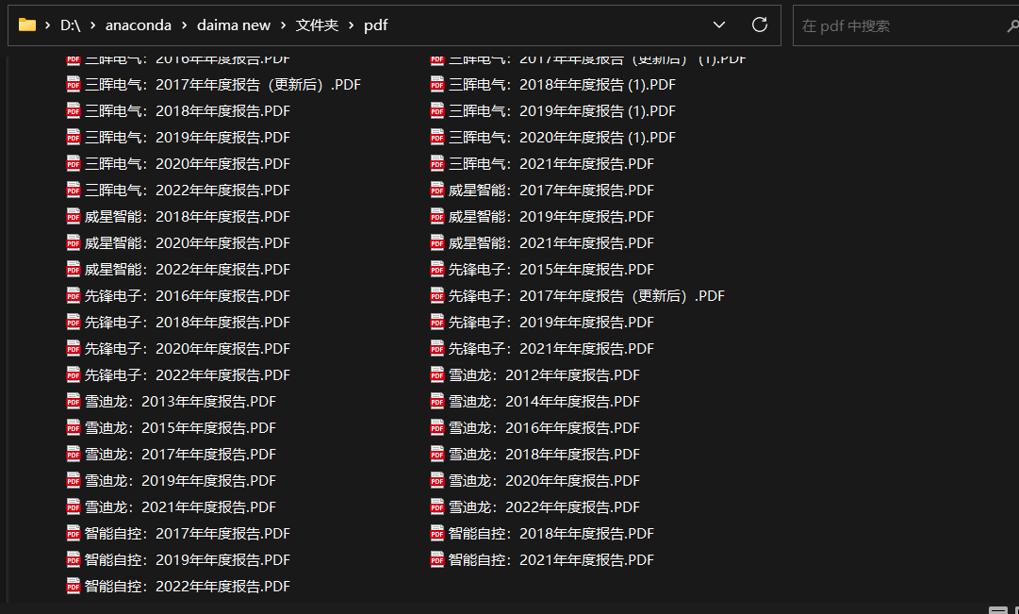Select PDF icon of 三晖电气：2021年年度报告.PDF
This screenshot has width=1019, height=614.
[437, 164]
